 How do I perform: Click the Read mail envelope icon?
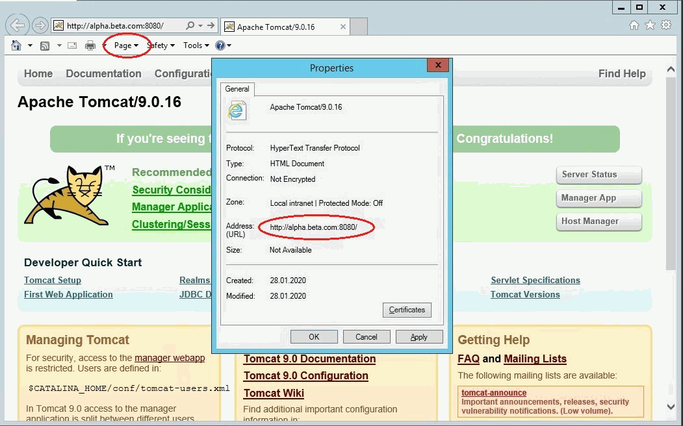coord(72,45)
